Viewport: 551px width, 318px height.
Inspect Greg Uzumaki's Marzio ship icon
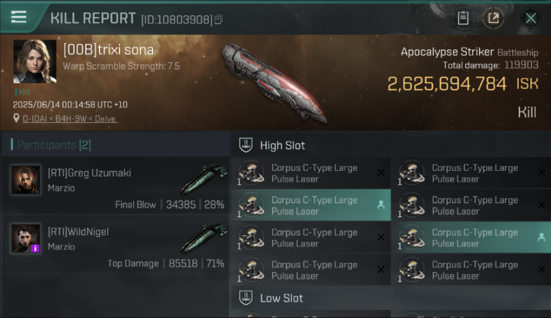click(x=204, y=179)
